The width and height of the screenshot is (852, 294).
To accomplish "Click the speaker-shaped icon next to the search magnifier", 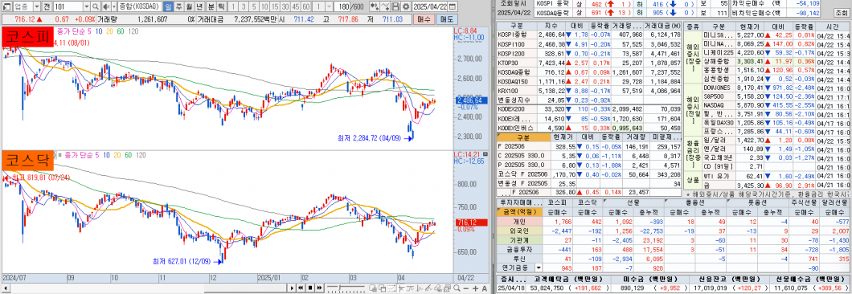I will click(x=106, y=6).
